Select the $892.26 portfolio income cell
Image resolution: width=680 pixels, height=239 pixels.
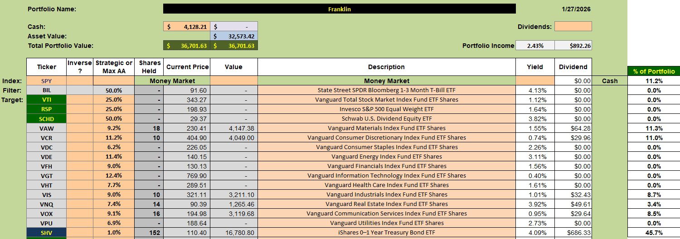573,46
